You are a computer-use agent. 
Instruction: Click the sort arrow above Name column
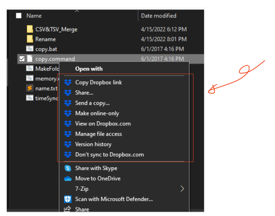(x=77, y=11)
